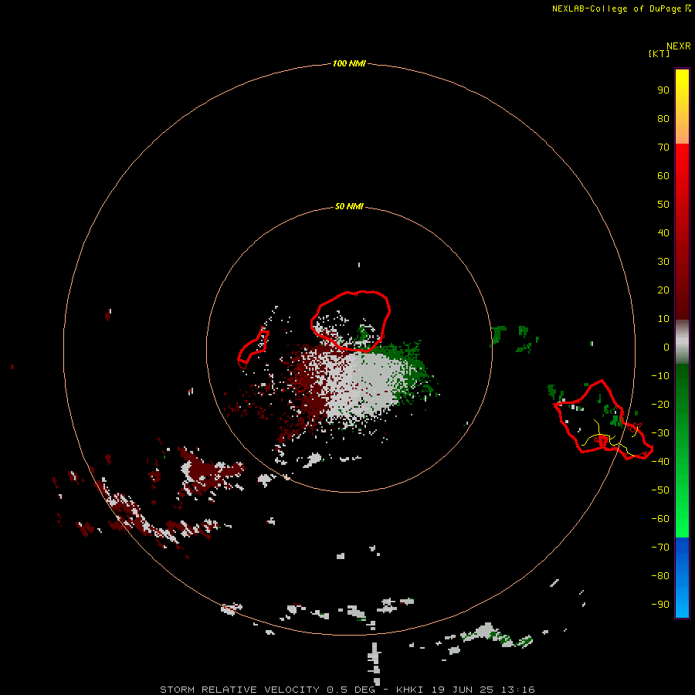Viewport: 695px width, 695px height.
Task: Click the -20 value on the velocity scale
Action: tap(660, 404)
